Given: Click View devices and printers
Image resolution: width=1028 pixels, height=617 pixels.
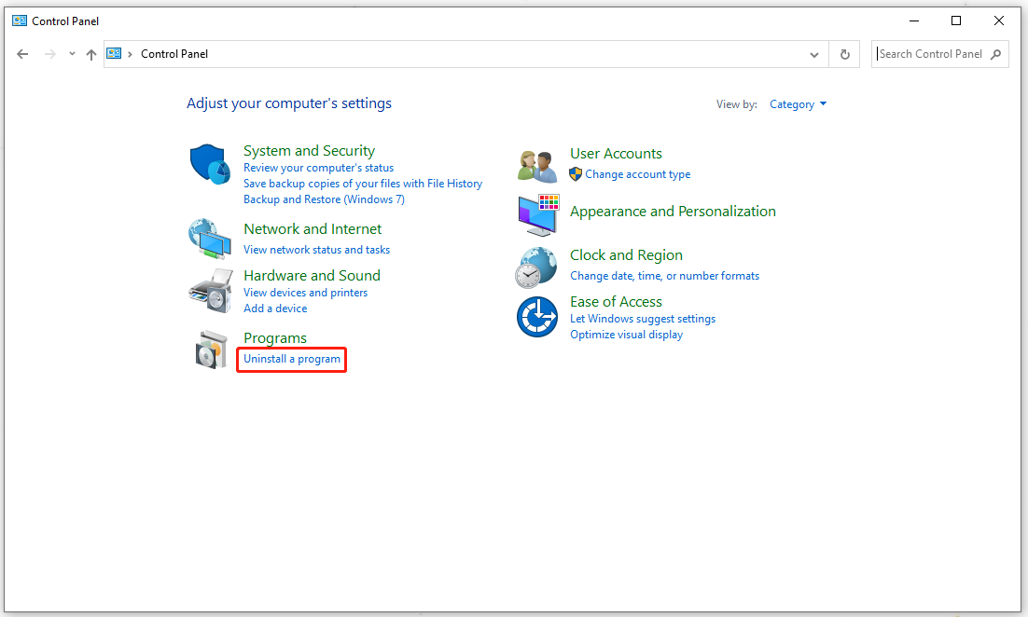Looking at the screenshot, I should (306, 292).
